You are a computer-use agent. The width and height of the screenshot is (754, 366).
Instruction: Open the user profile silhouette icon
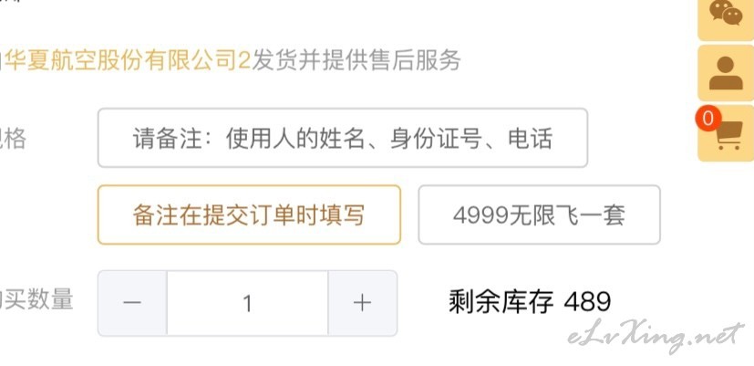(x=726, y=73)
